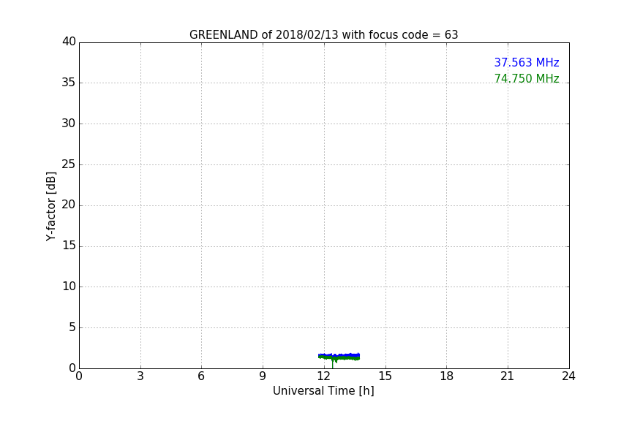
Task: Click the x-axis tick value 3
Action: pos(140,376)
